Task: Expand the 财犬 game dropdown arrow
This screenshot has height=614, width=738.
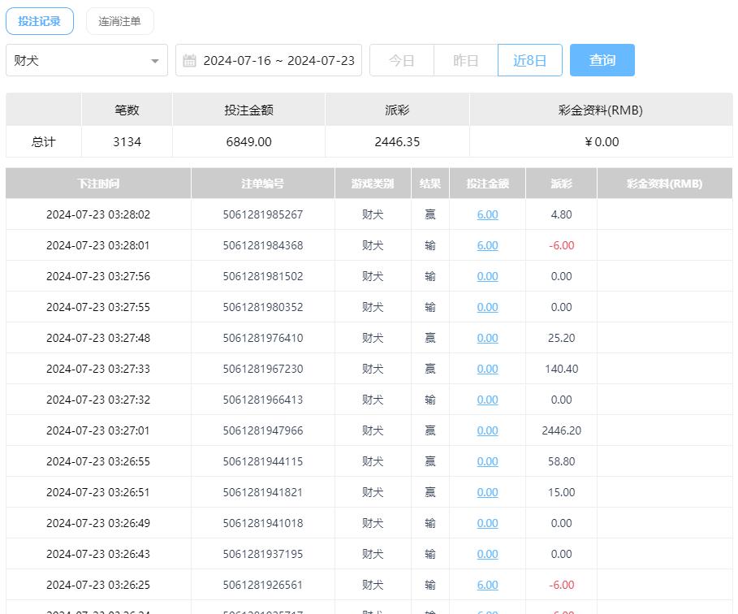Action: [154, 61]
